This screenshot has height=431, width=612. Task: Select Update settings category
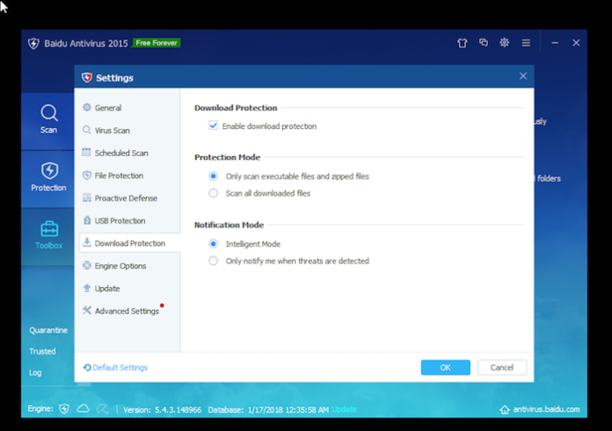pos(129,289)
